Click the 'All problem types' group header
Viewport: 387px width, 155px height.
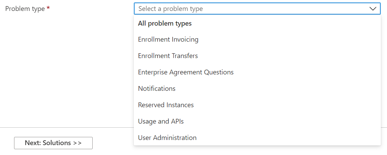[x=165, y=24]
